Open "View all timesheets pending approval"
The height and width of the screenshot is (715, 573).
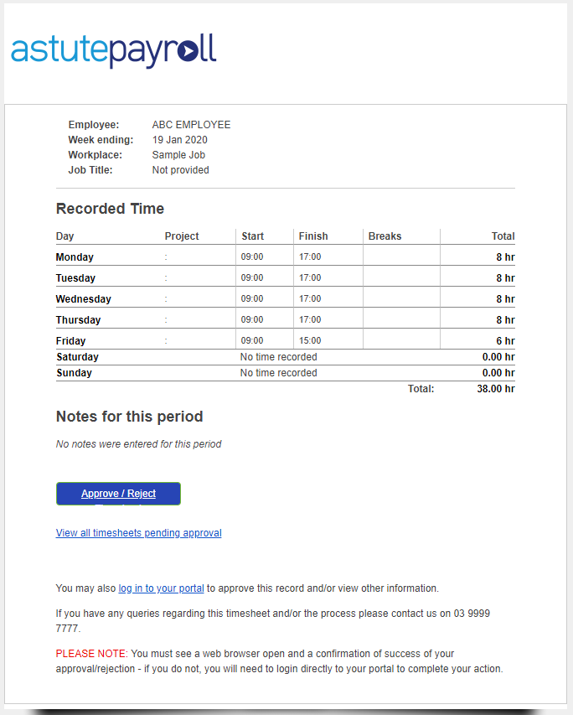138,533
